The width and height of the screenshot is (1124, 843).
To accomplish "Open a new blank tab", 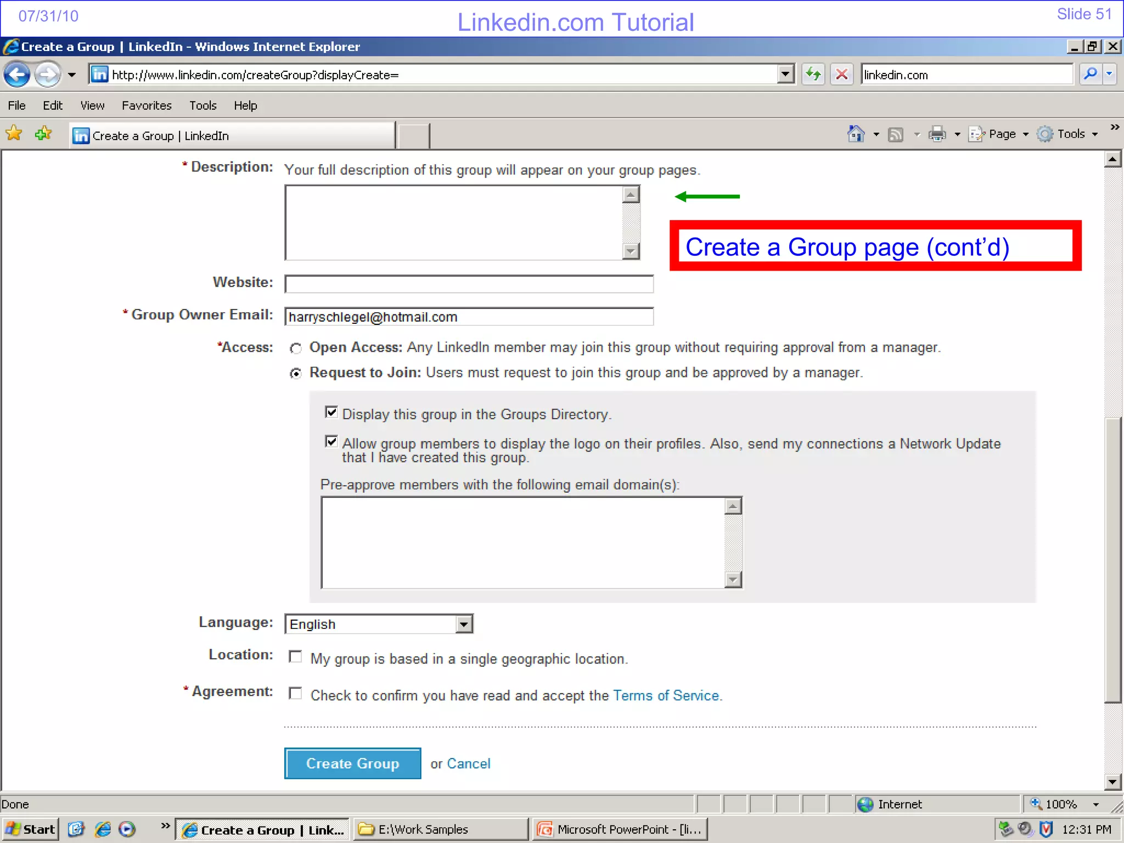I will [x=414, y=136].
